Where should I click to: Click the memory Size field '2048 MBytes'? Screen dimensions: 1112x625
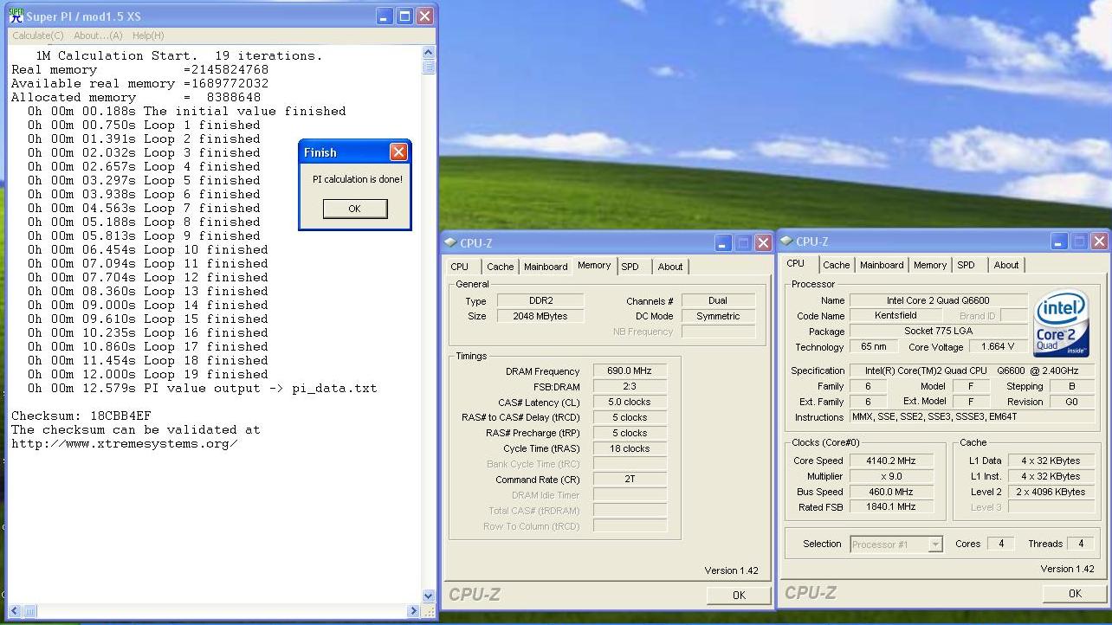[x=541, y=316]
